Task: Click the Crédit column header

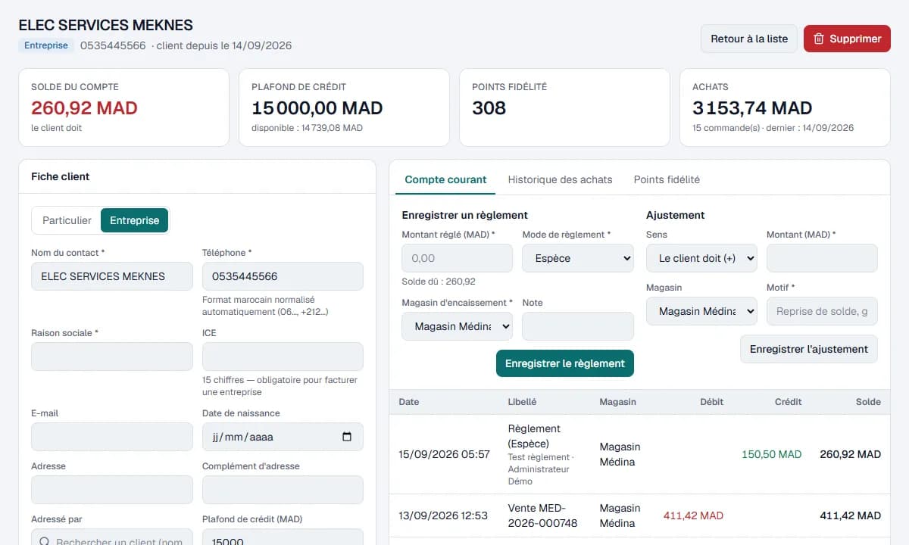Action: click(788, 402)
